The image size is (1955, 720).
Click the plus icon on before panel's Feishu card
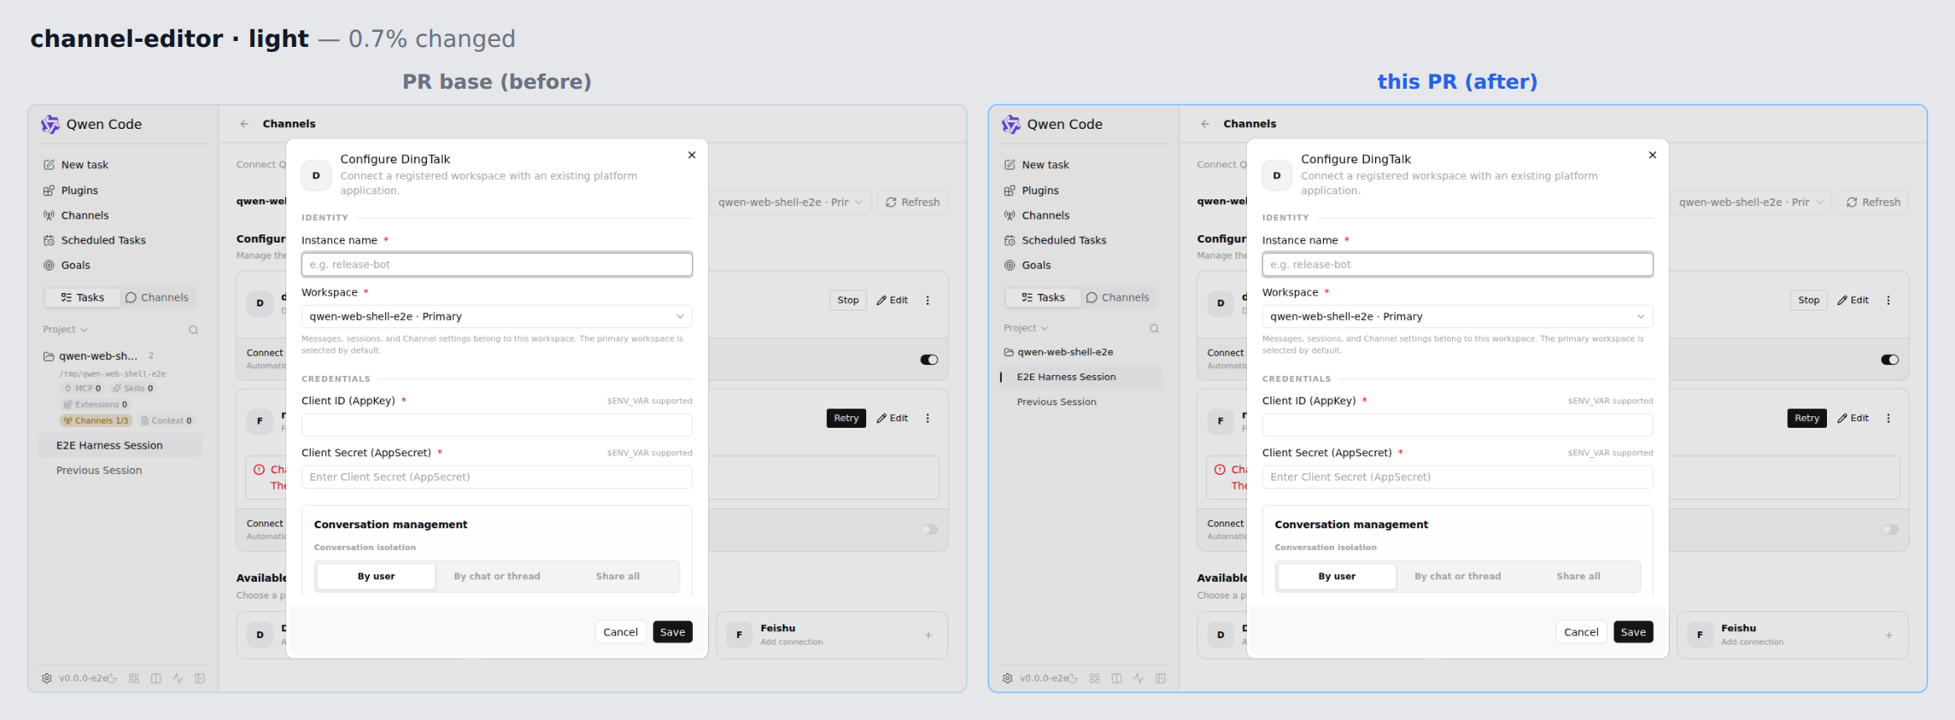coord(928,635)
